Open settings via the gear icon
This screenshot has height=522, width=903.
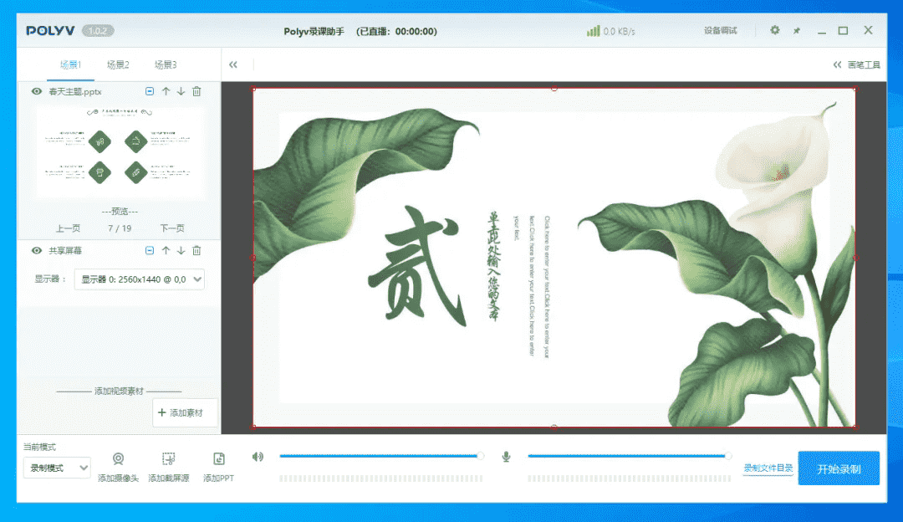[x=774, y=30]
